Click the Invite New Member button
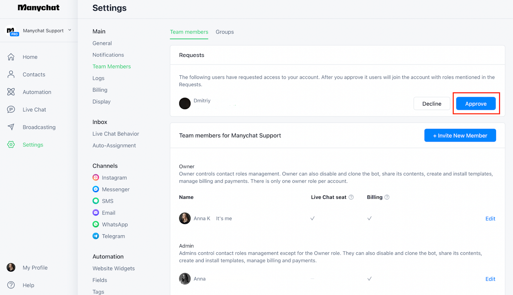 460,135
